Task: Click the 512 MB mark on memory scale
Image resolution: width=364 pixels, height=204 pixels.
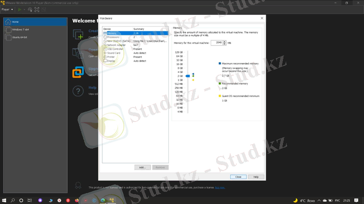Action: [179, 84]
